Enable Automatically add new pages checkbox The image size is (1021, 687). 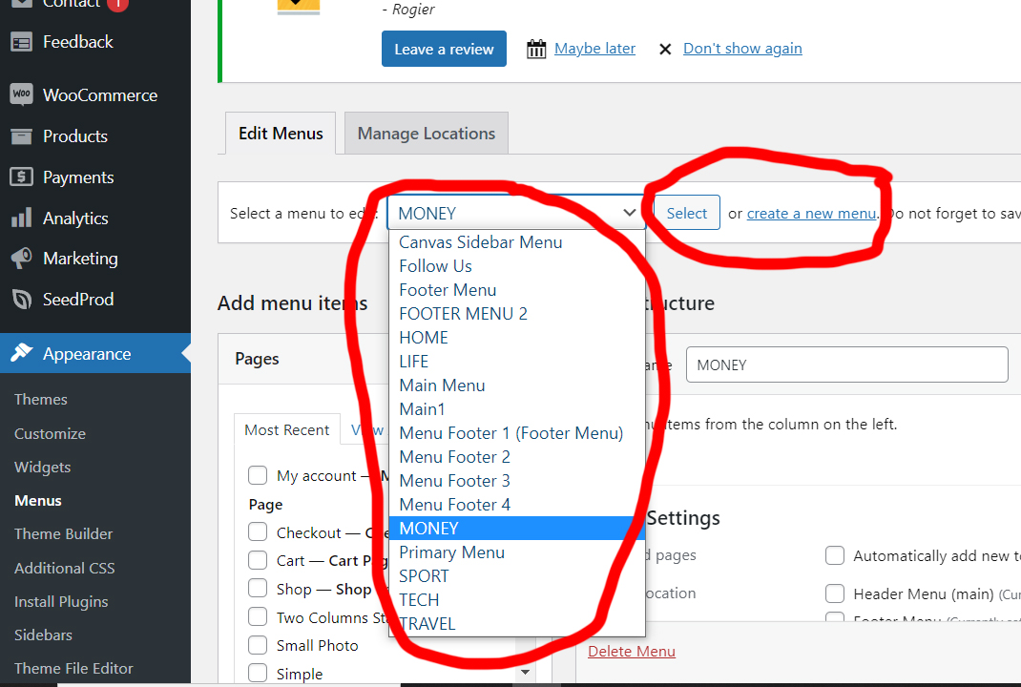[835, 555]
